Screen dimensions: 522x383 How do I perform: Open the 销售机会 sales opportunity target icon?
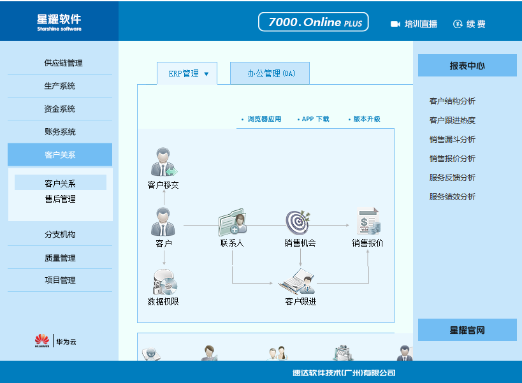pyautogui.click(x=298, y=222)
